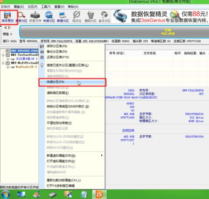Click the paint palette icon in the taskbar

(x=68, y=194)
